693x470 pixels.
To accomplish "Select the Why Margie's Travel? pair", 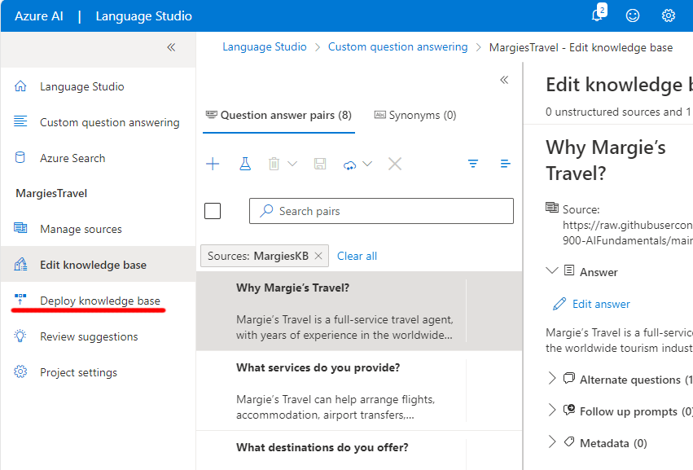I will coord(359,311).
